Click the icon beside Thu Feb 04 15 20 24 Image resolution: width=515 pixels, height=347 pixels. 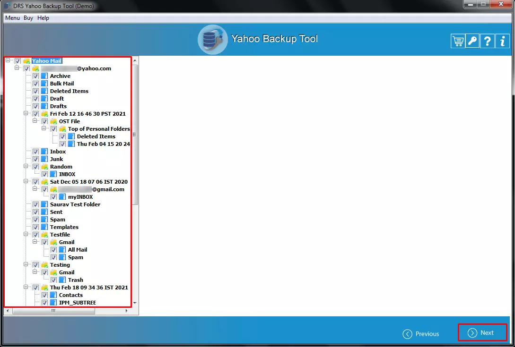[x=71, y=144]
